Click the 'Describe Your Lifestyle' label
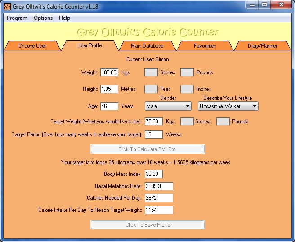Image resolution: width=295 pixels, height=242 pixels. pos(228,98)
